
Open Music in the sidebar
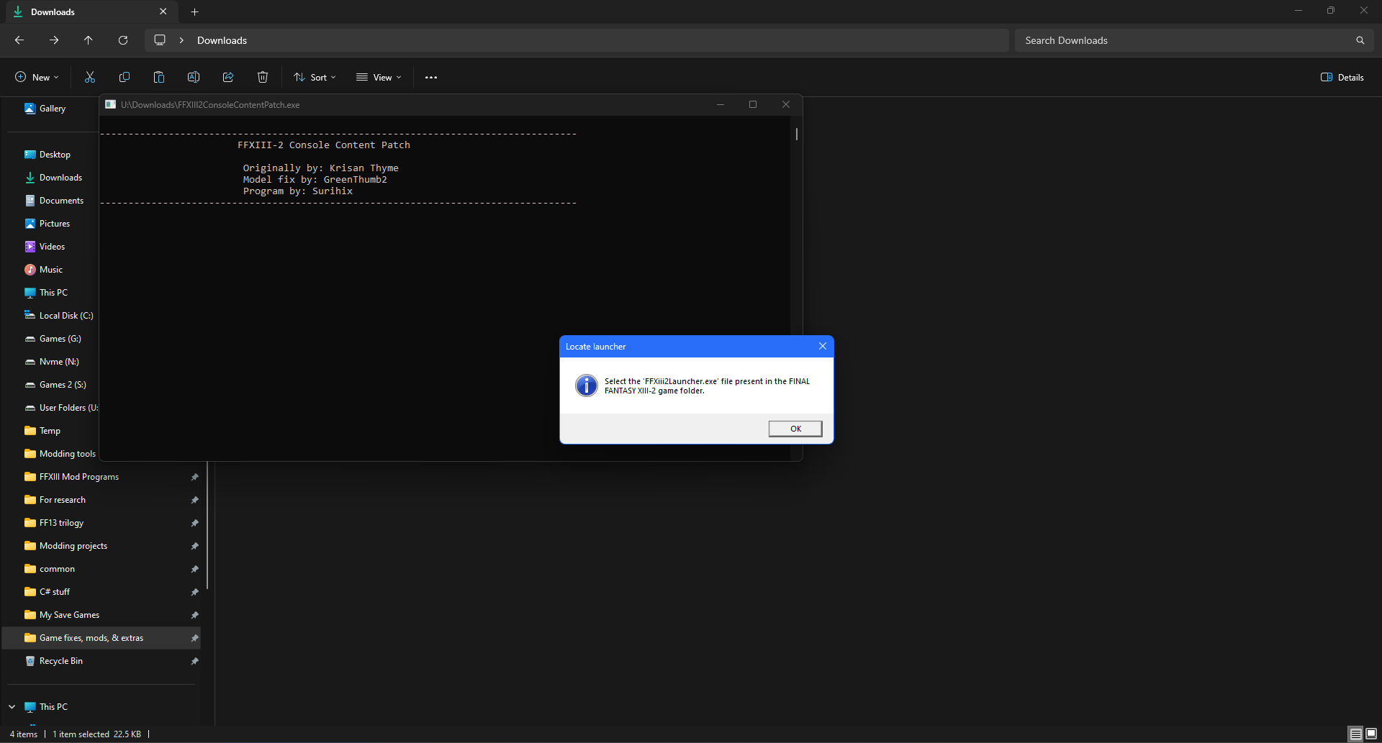[x=51, y=270]
